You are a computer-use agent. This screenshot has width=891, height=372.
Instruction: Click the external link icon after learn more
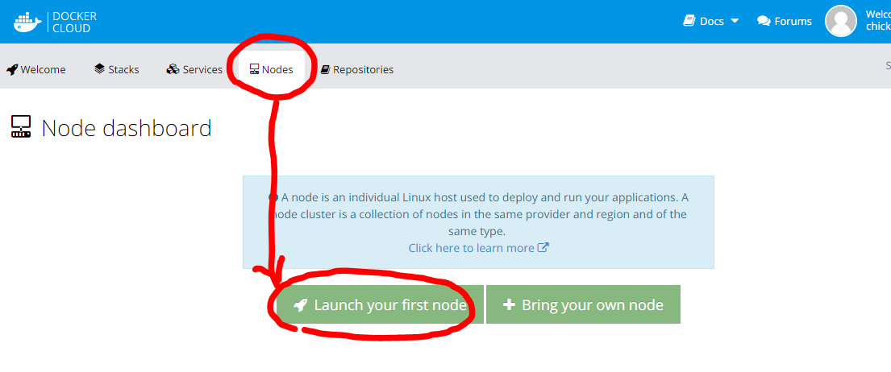pyautogui.click(x=543, y=248)
